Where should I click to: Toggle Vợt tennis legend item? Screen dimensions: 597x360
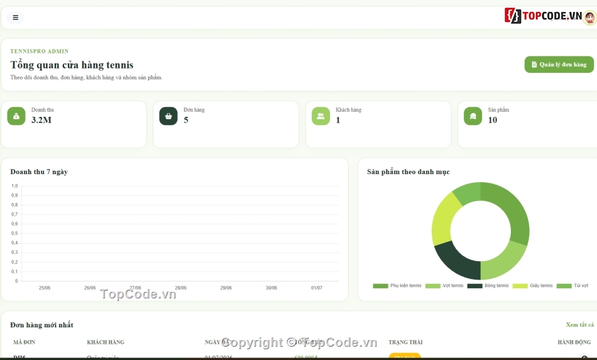point(444,286)
